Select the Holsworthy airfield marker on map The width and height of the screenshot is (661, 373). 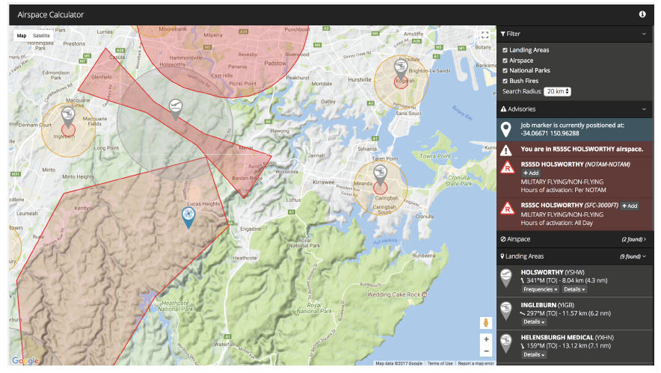tap(176, 110)
